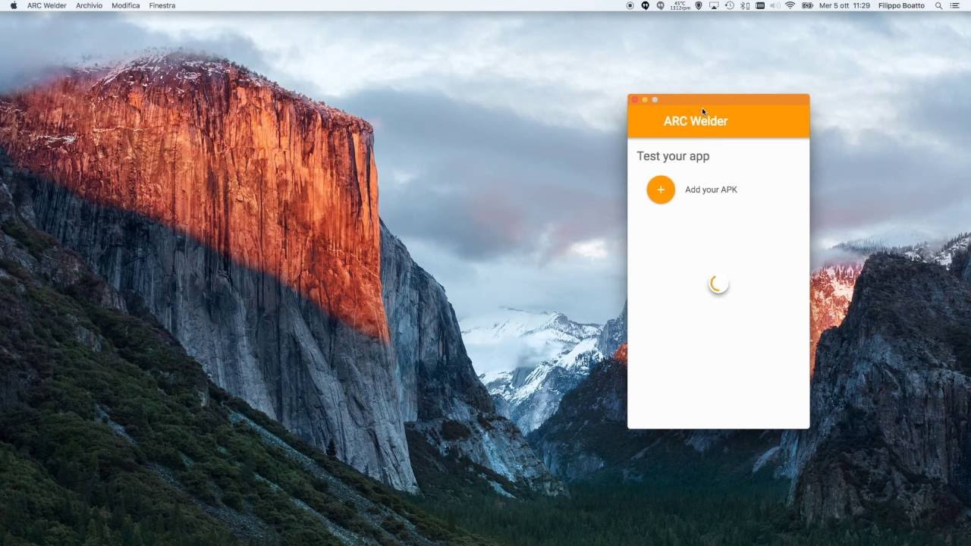Open the ARC Welder application menu

(x=46, y=5)
